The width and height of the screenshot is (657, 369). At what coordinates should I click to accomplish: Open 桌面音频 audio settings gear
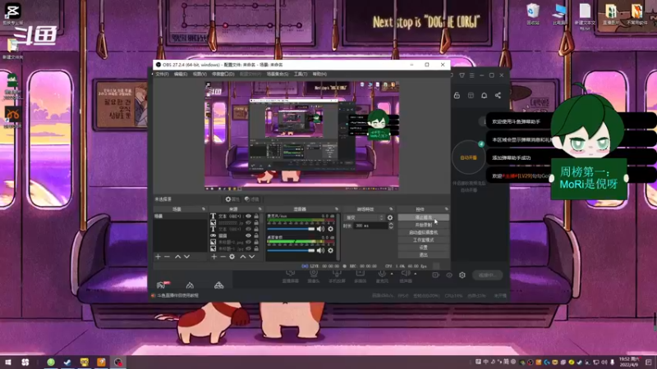(x=331, y=250)
